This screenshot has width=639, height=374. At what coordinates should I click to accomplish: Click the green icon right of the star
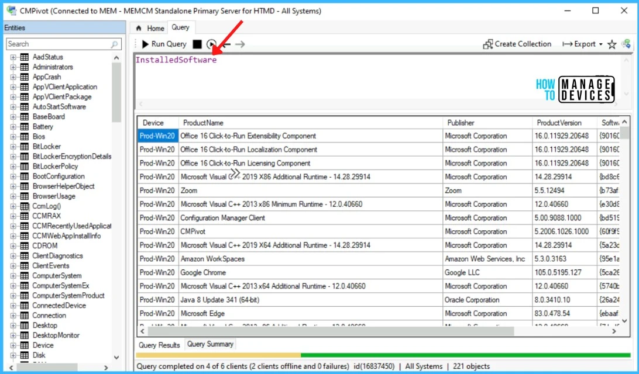[x=626, y=44]
